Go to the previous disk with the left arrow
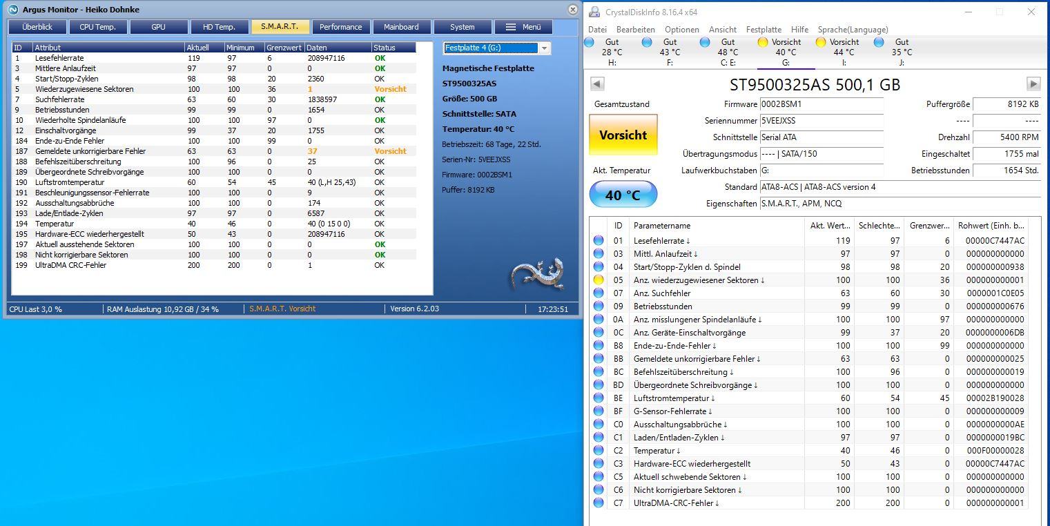Image resolution: width=1050 pixels, height=526 pixels. pos(597,84)
